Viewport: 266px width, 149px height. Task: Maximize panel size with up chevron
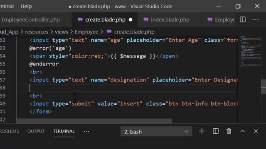[242, 131]
